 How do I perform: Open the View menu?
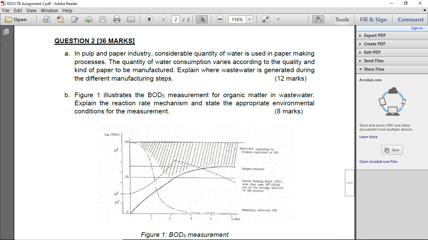click(x=31, y=10)
